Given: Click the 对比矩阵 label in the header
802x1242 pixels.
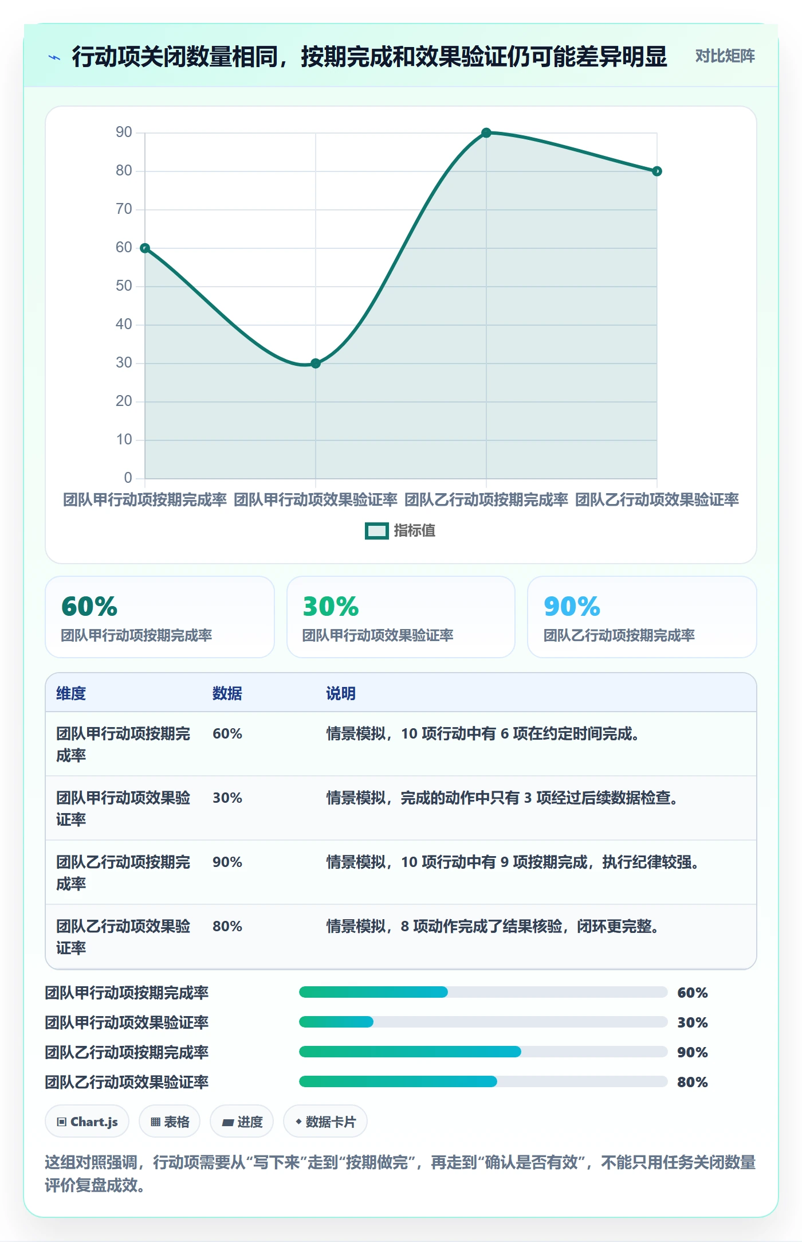Looking at the screenshot, I should click(725, 56).
